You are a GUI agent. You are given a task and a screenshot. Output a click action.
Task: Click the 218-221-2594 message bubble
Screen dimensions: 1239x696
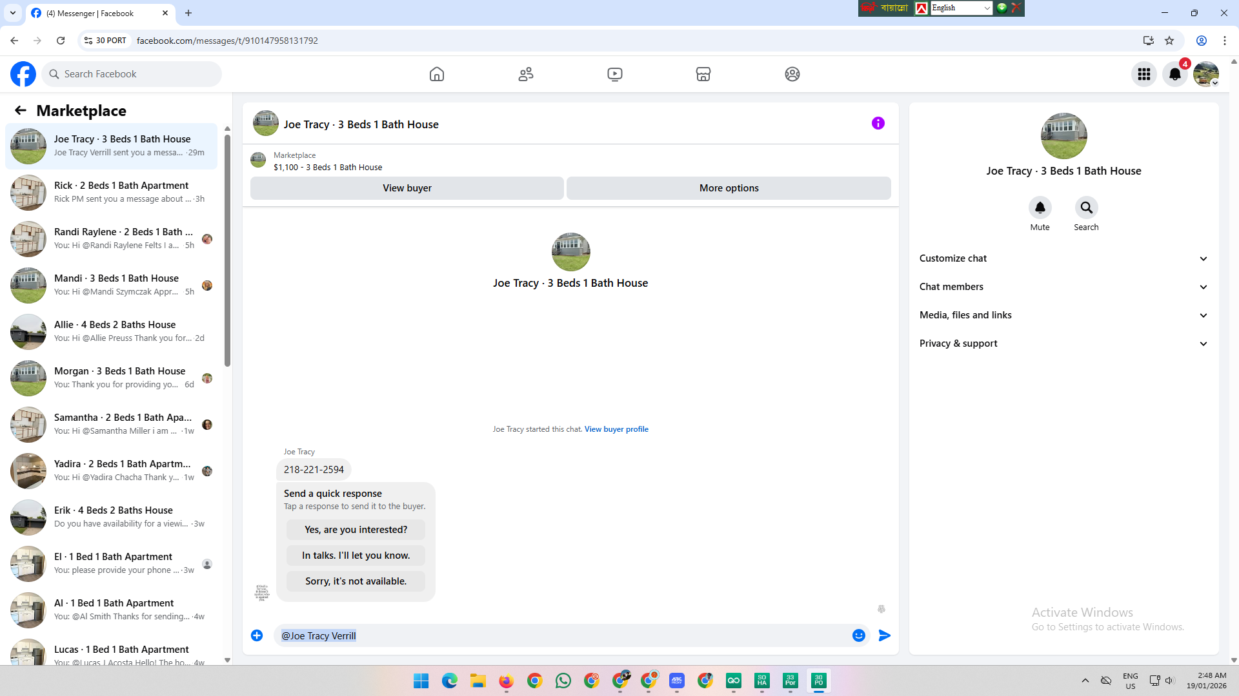[314, 470]
